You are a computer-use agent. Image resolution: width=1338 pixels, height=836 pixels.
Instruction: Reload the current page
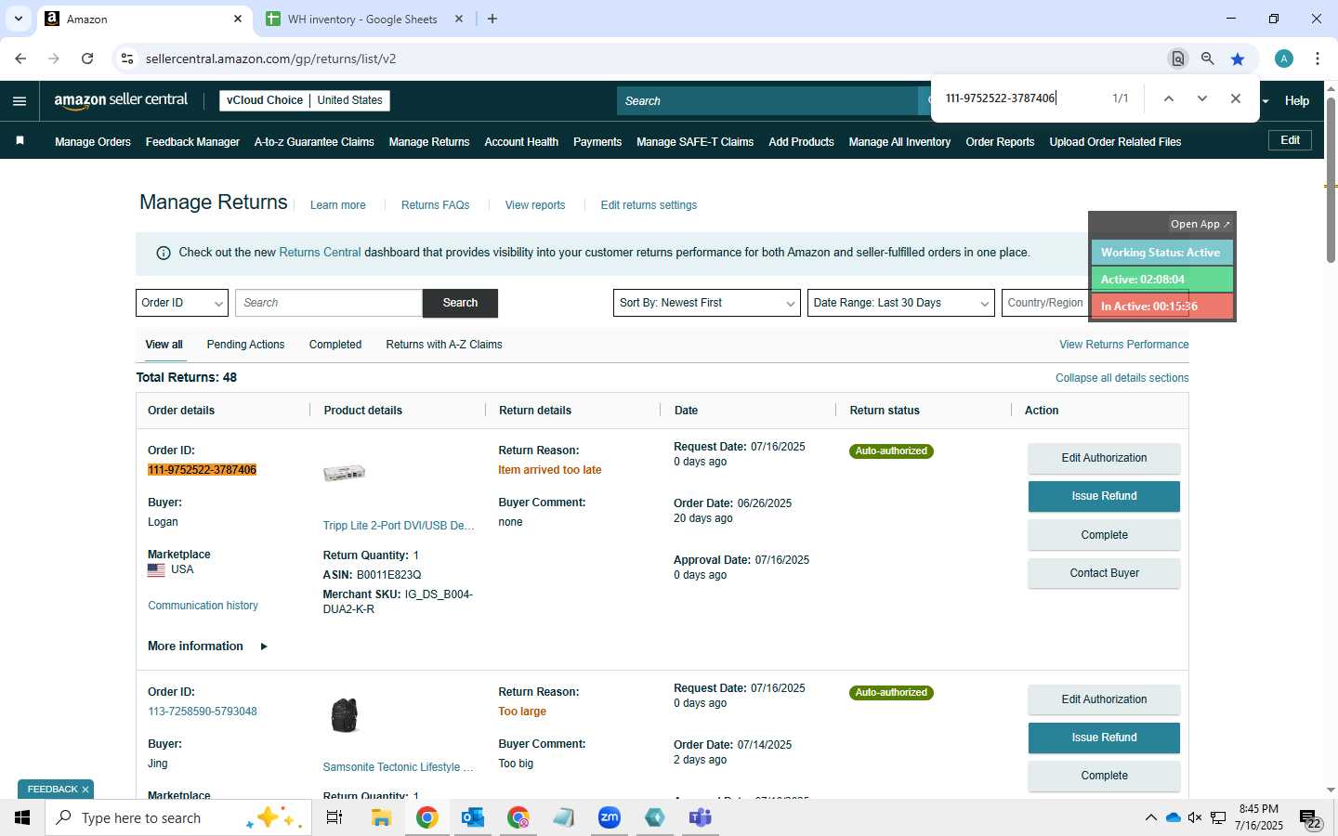[x=87, y=59]
